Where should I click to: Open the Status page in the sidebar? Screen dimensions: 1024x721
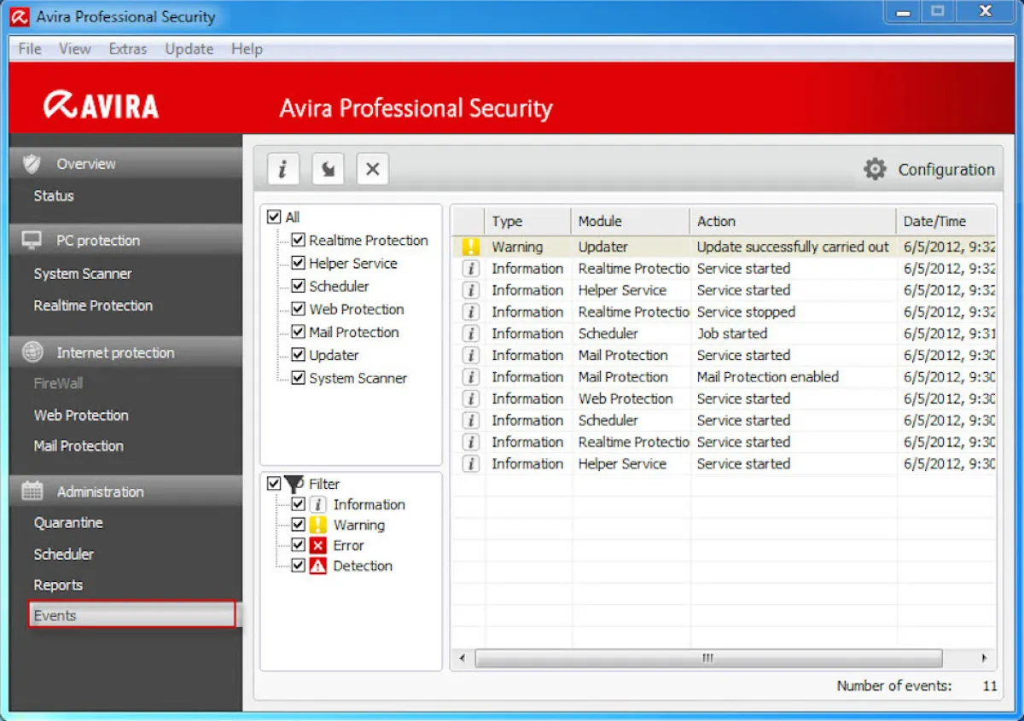[54, 196]
